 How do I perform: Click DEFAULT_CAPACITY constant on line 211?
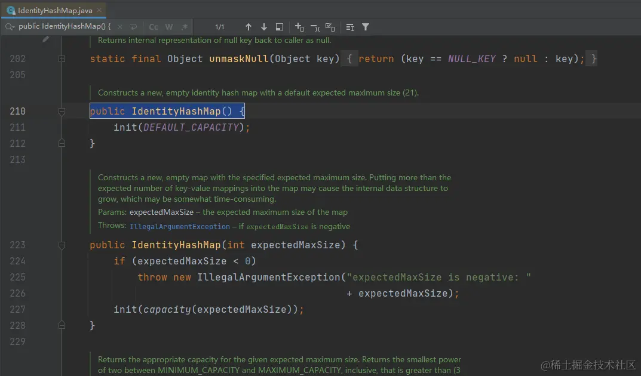191,127
